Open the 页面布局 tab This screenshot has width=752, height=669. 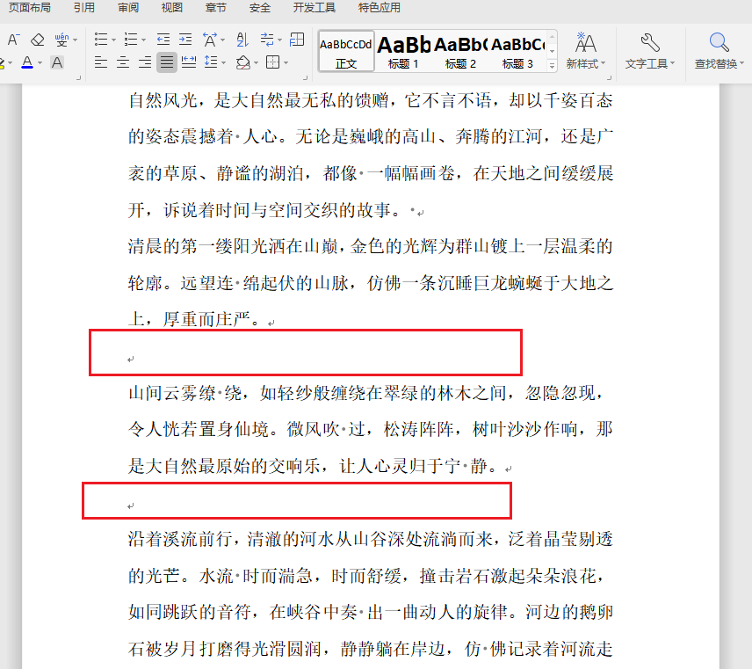point(30,8)
